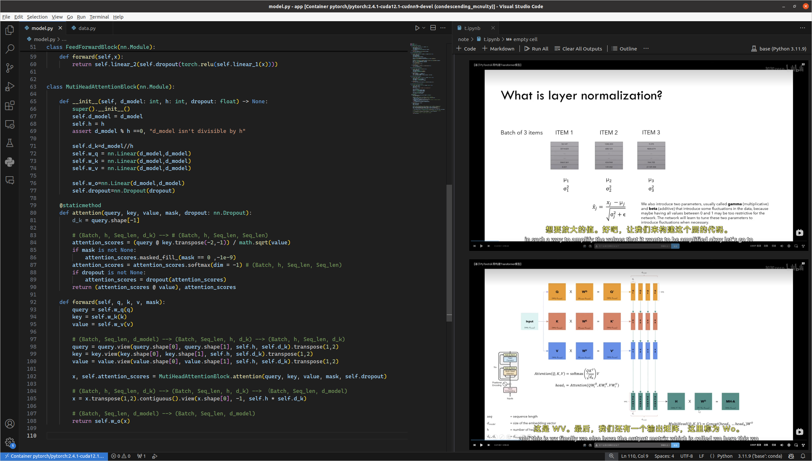
Task: Click bottom video progress bar
Action: pyautogui.click(x=620, y=439)
